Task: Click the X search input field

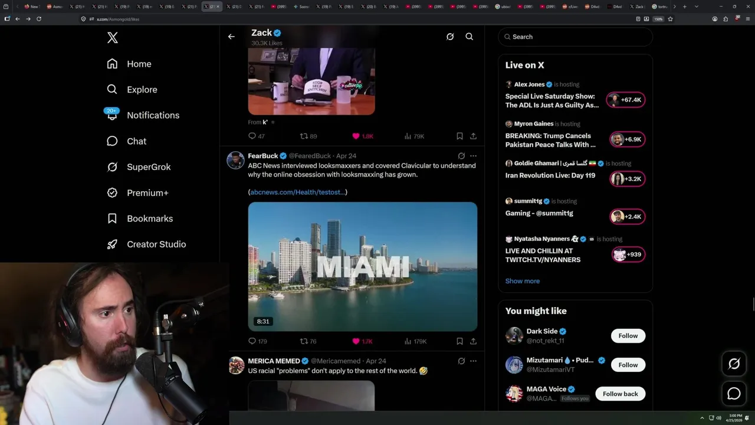Action: (575, 37)
